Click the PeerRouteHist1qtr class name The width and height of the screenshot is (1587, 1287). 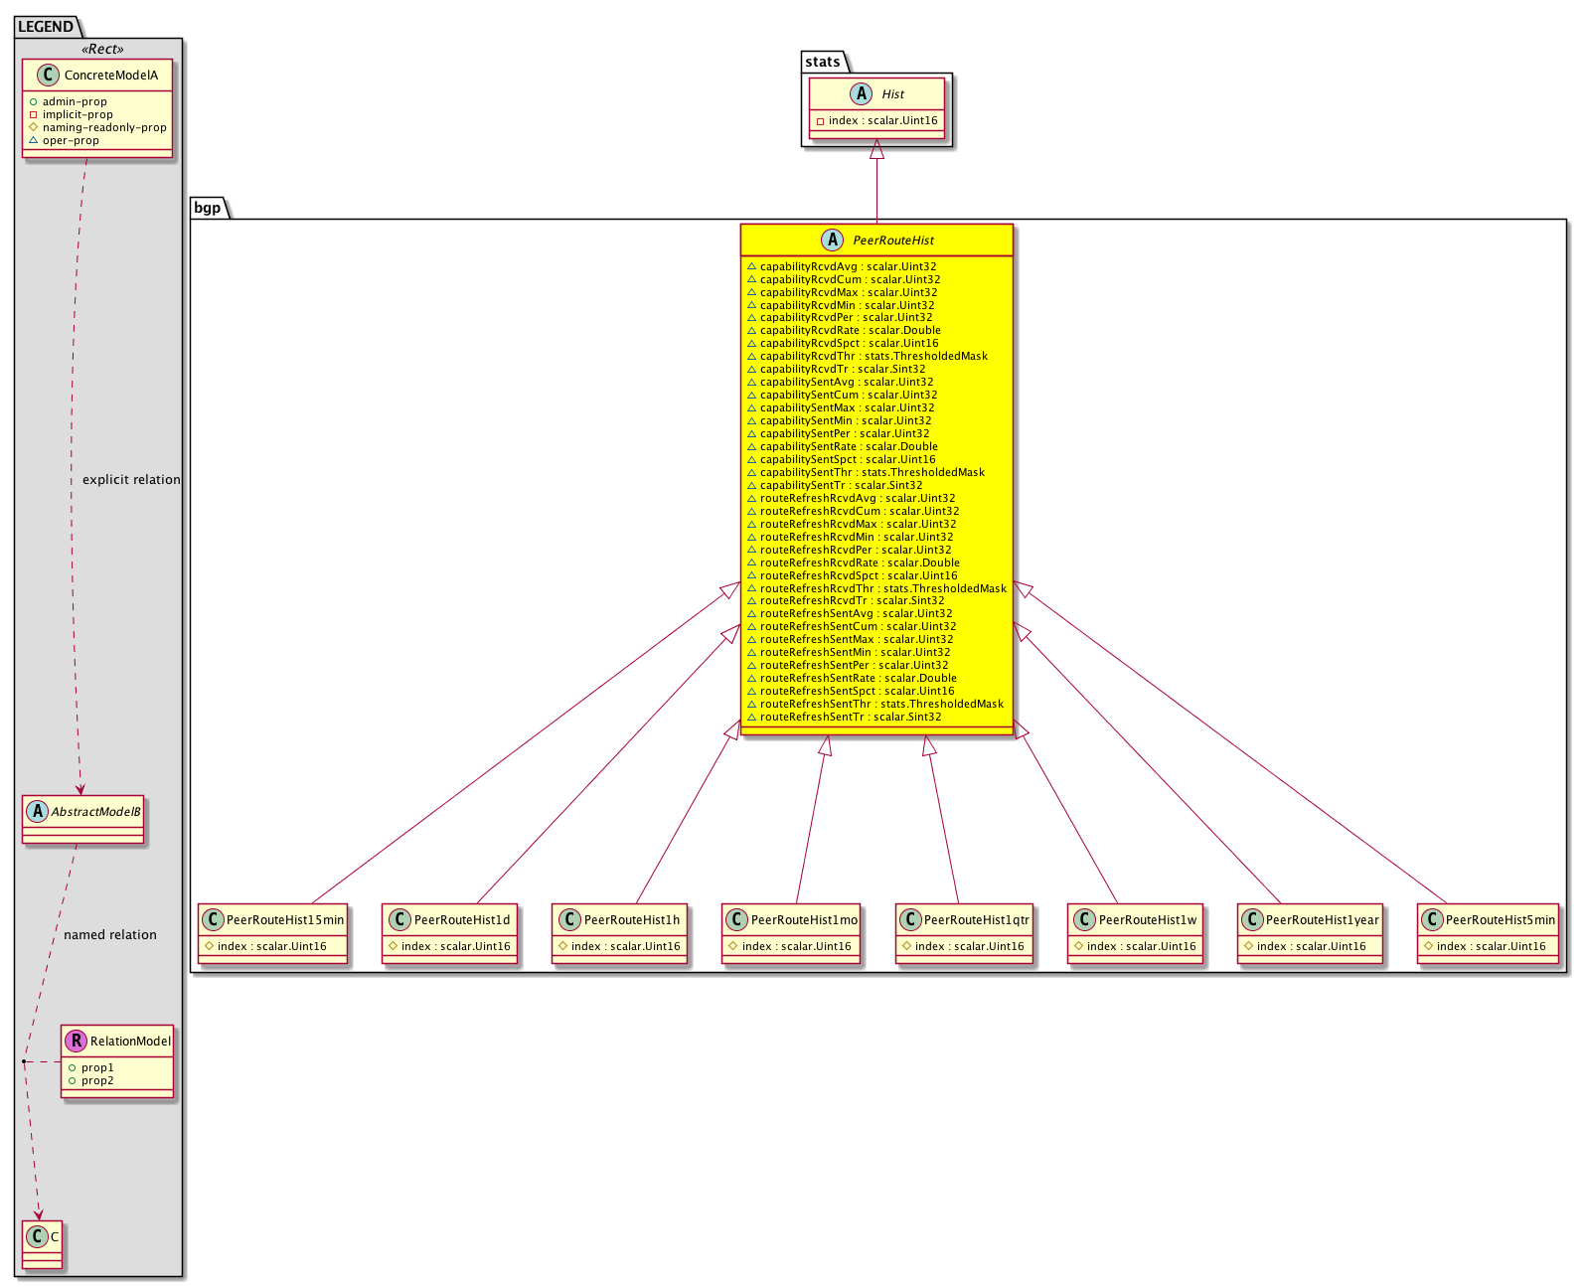click(x=976, y=919)
